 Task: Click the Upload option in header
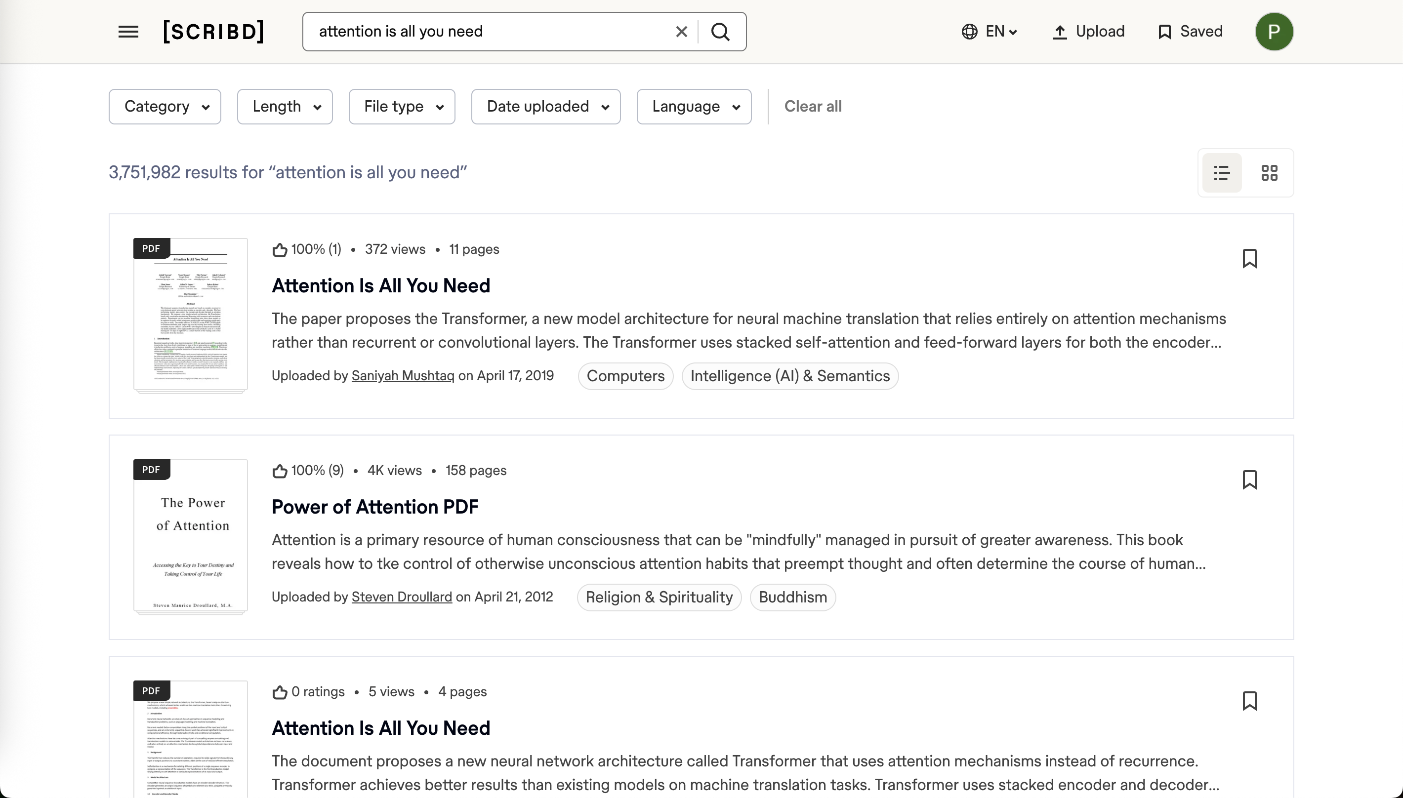click(1088, 32)
